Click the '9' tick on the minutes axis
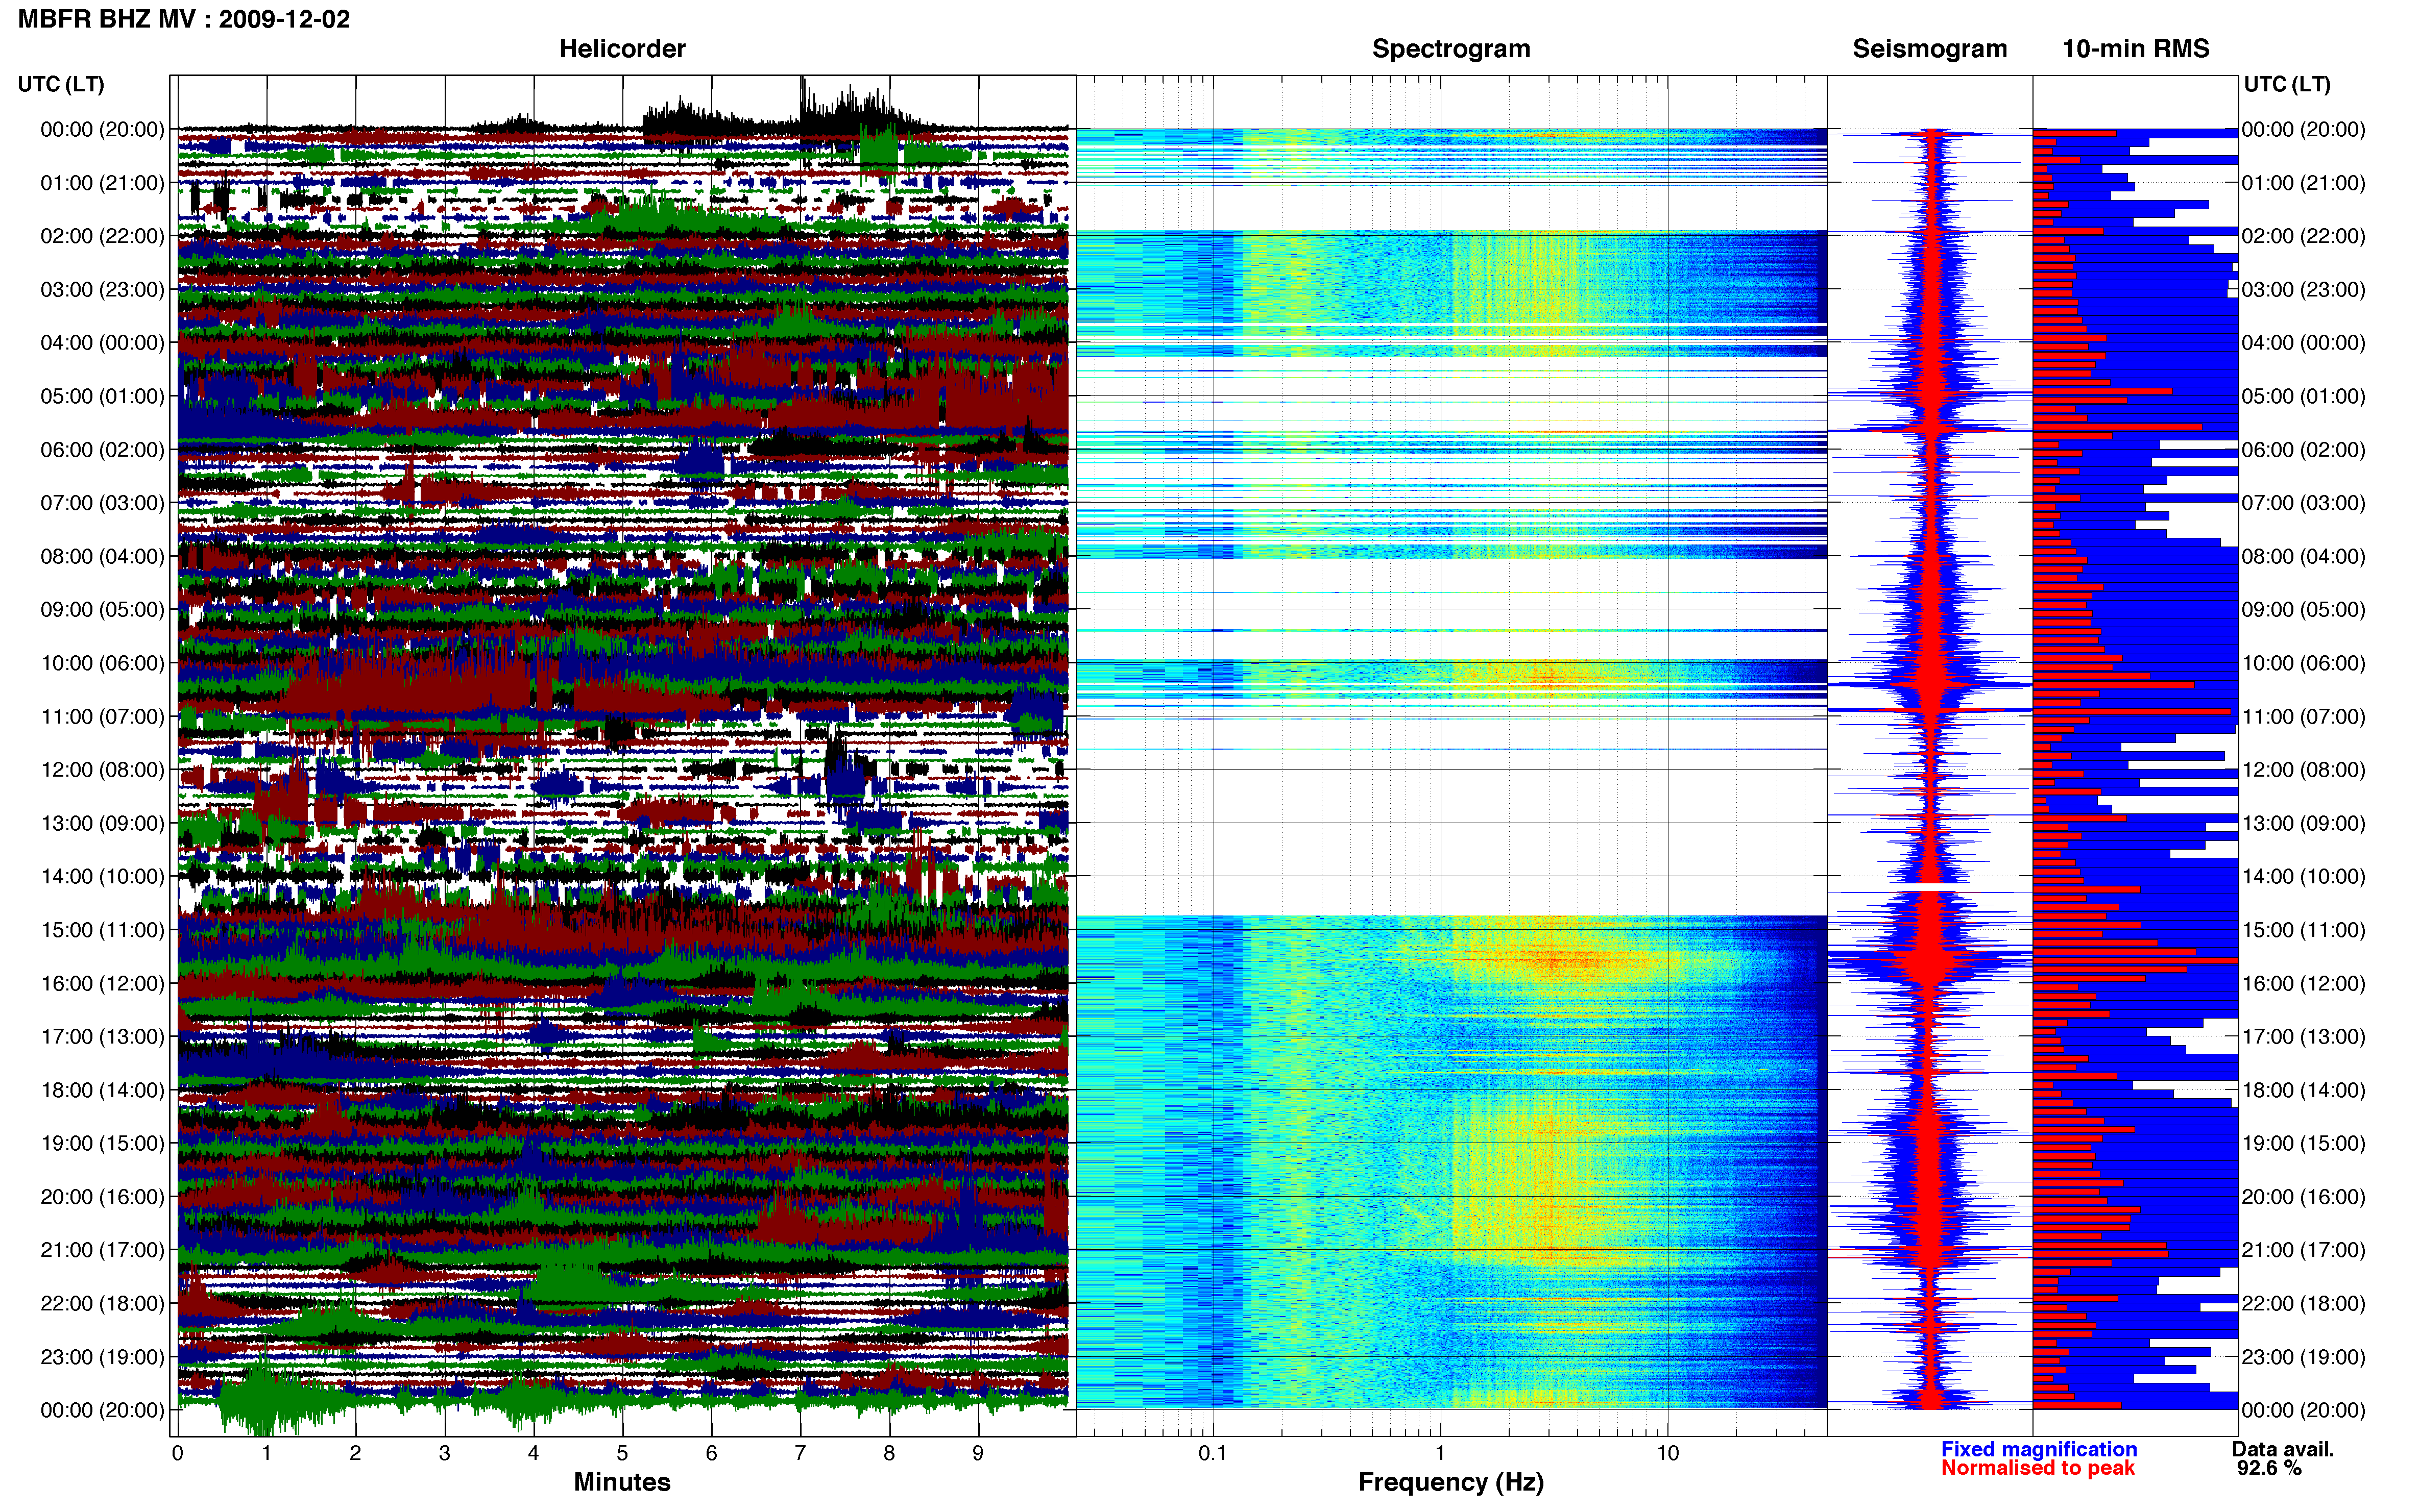The height and width of the screenshot is (1512, 2420). 977,1453
